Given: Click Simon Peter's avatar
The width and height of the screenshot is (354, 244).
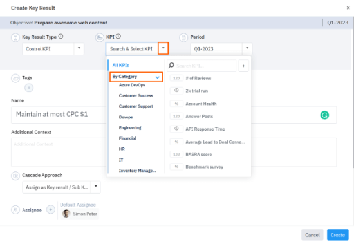Looking at the screenshot, I should point(66,214).
